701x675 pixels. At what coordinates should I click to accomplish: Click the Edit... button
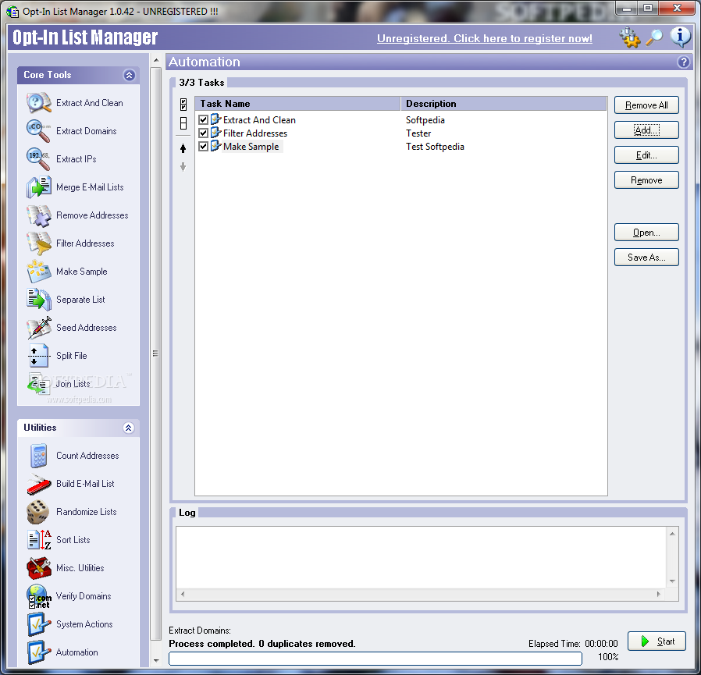coord(646,155)
